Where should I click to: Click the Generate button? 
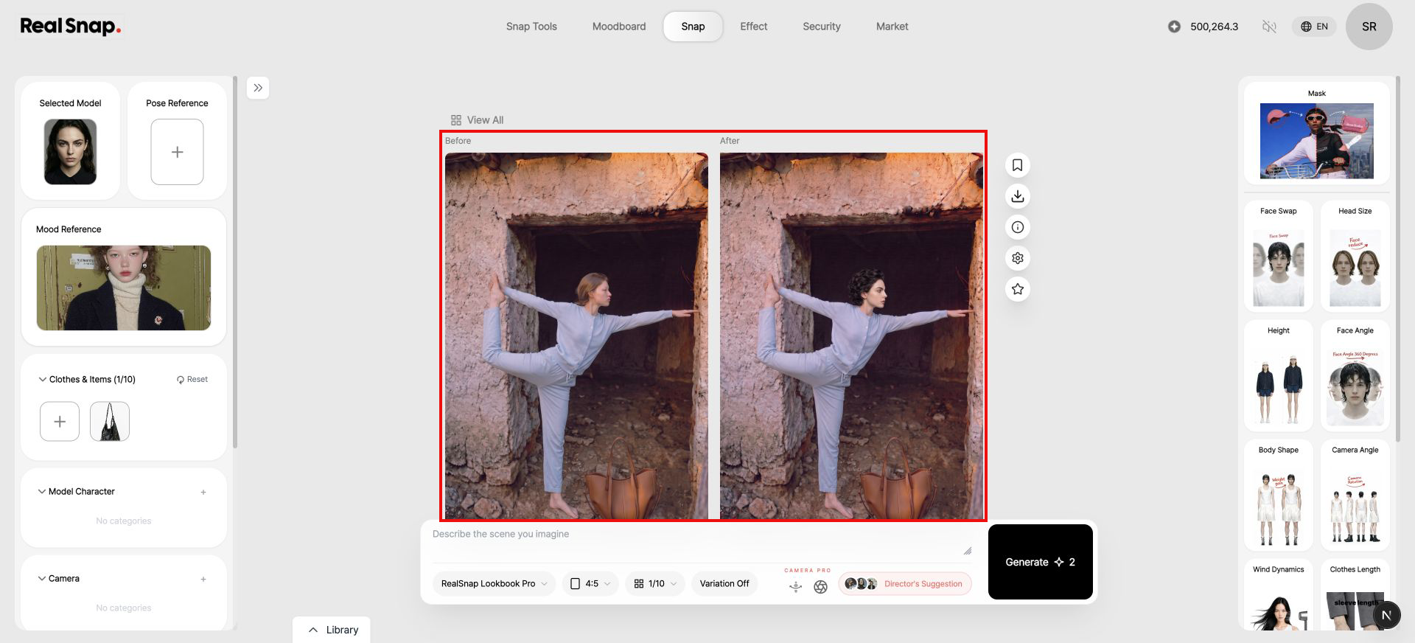[1040, 562]
